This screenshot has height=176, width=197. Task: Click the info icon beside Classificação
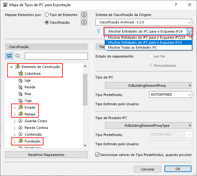tap(84, 22)
